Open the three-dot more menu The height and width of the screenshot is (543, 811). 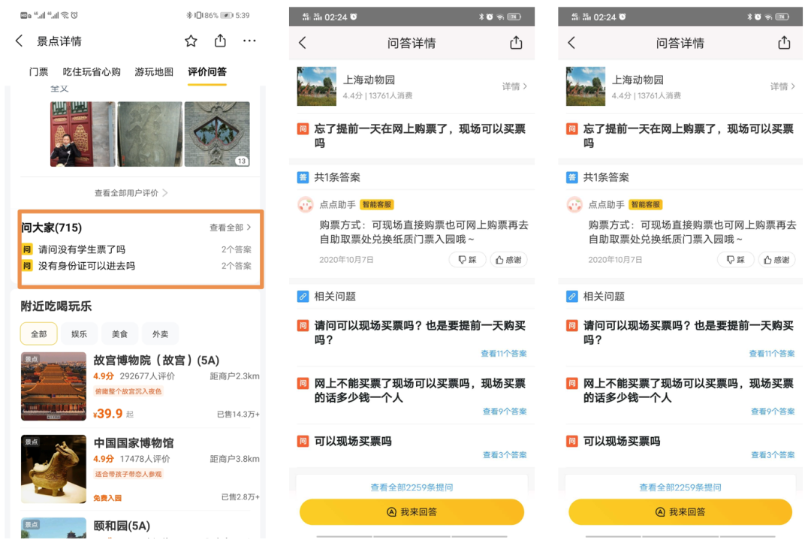(249, 41)
